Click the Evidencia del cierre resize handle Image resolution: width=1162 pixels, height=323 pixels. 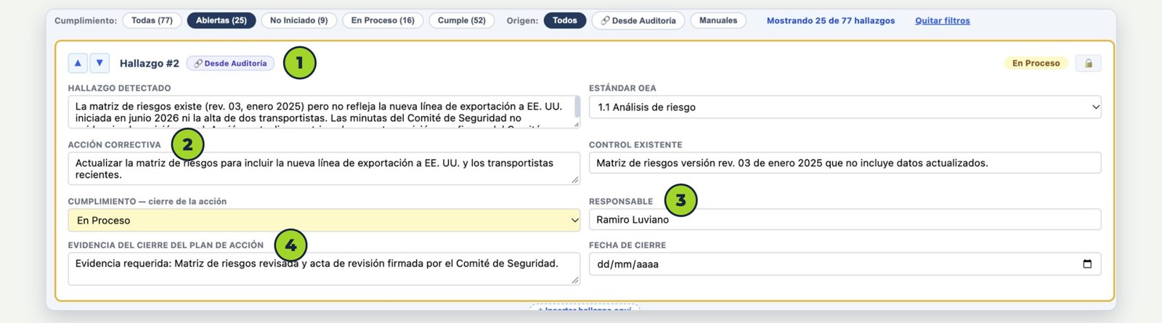(575, 279)
